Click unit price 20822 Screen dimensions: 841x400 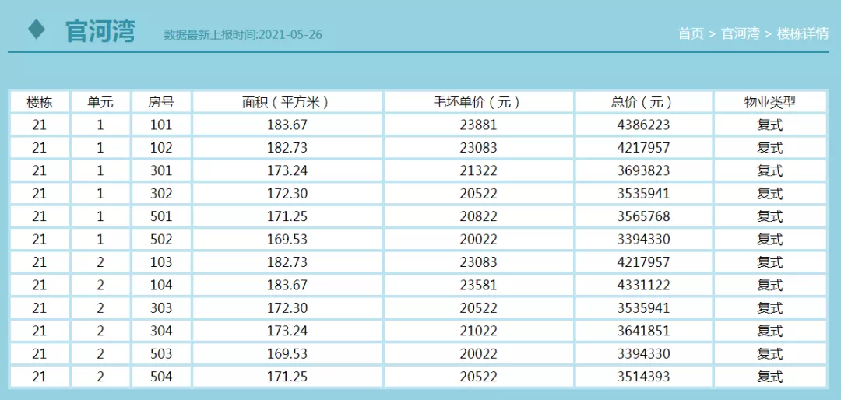pos(478,216)
